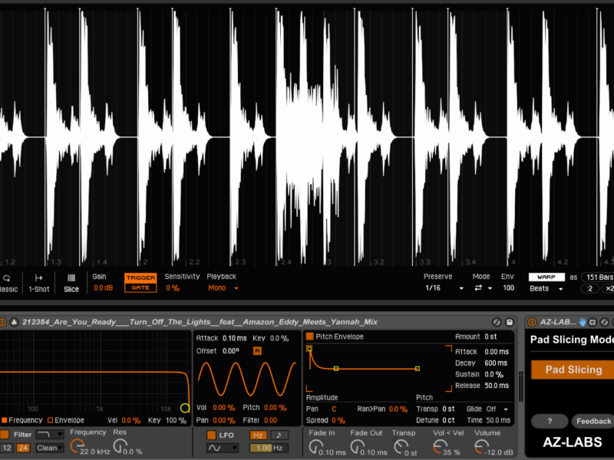Toggle the Pitch Envelope switch
Viewport: 614px width, 460px height.
pos(309,337)
